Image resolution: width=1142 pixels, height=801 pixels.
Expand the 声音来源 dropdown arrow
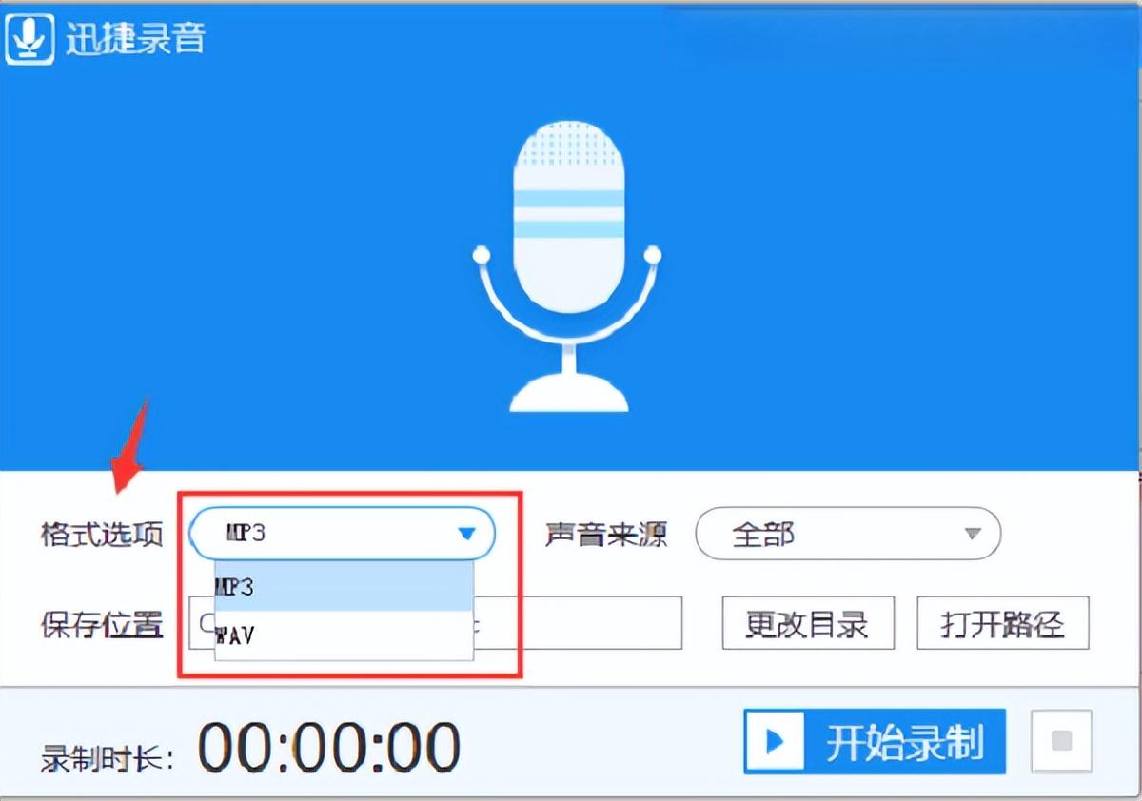coord(972,534)
